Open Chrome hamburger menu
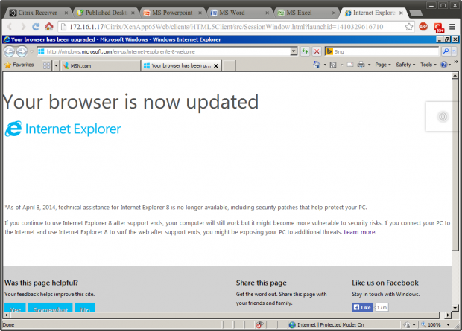Image resolution: width=462 pixels, height=331 pixels. 452,27
